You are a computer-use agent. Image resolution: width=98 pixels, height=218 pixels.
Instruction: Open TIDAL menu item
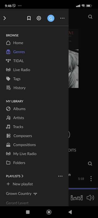pyautogui.click(x=19, y=61)
